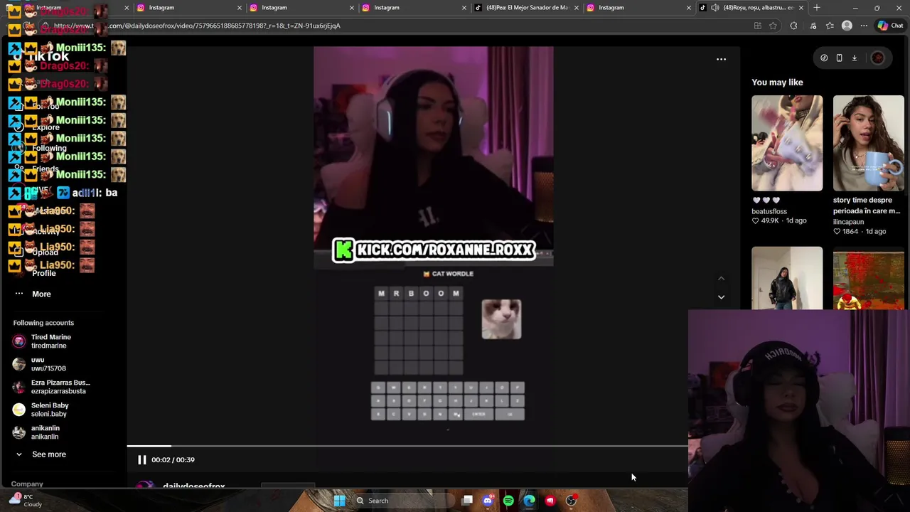Mute the audio-playing tab via speaker icon

point(715,8)
